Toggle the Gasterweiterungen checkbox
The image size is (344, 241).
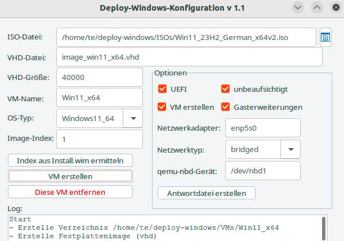pos(226,107)
